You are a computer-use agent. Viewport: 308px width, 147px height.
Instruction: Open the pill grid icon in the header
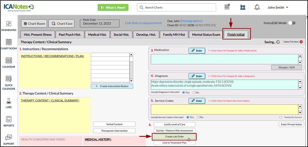227,7
